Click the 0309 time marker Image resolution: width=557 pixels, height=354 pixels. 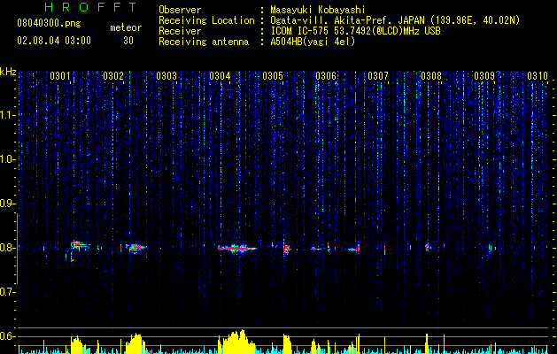click(x=484, y=76)
